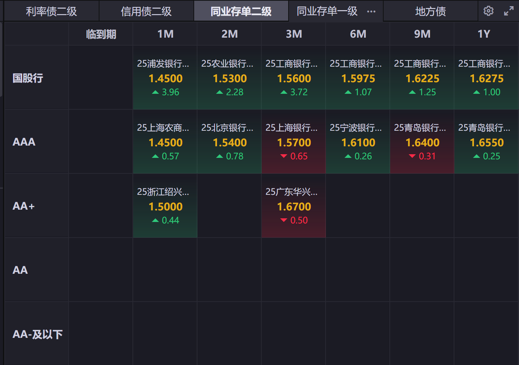Click the 25浦发银行 1M quote cell

click(165, 78)
